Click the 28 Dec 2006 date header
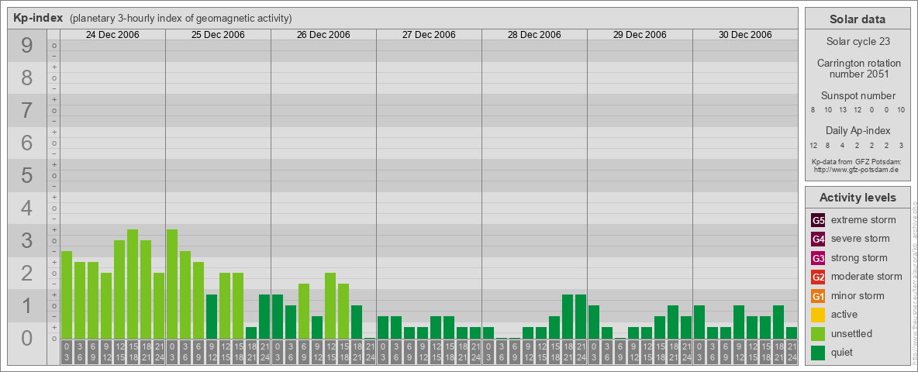This screenshot has height=372, width=918. pyautogui.click(x=534, y=35)
